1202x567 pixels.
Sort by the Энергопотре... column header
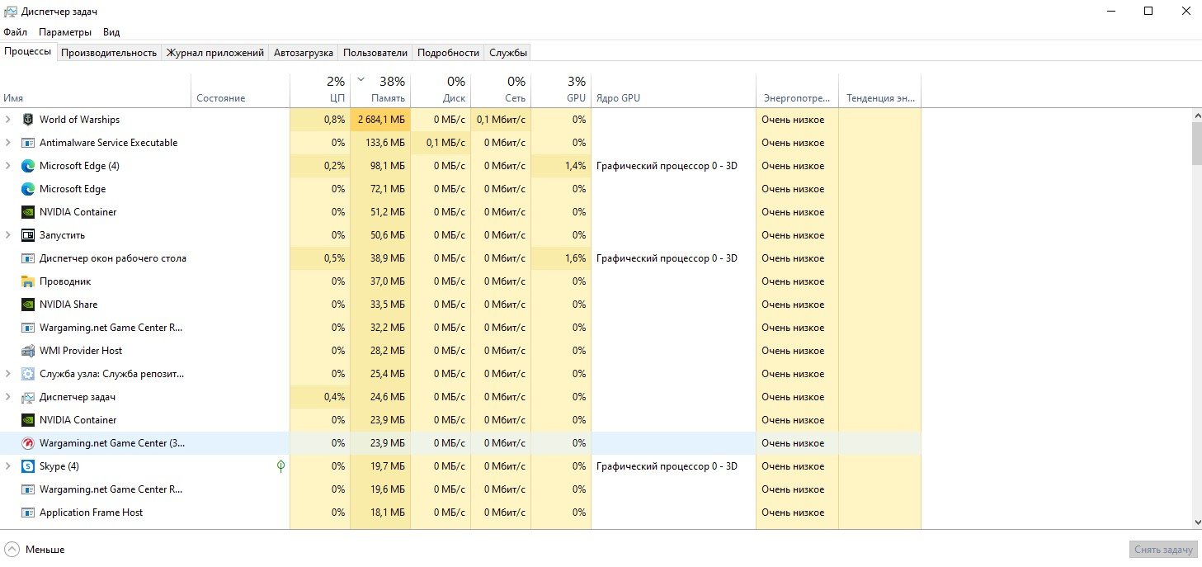(797, 91)
